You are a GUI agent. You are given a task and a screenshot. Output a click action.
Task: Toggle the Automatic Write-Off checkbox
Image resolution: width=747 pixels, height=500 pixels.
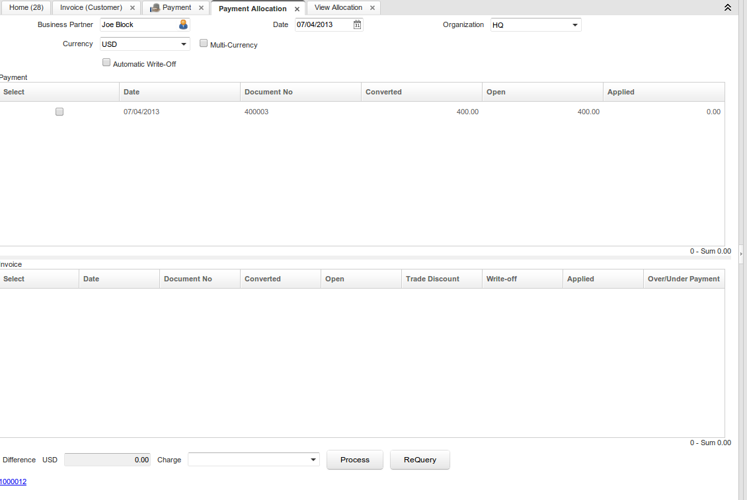tap(106, 63)
